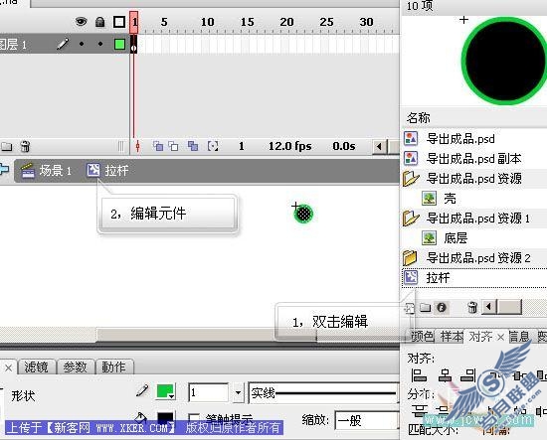Click the center frame icon

[138, 146]
